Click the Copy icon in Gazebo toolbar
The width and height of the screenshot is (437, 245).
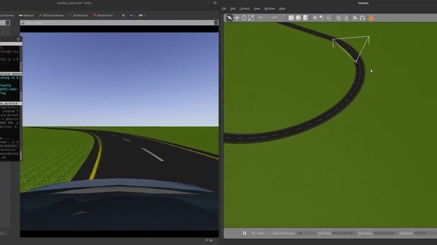tap(339, 18)
